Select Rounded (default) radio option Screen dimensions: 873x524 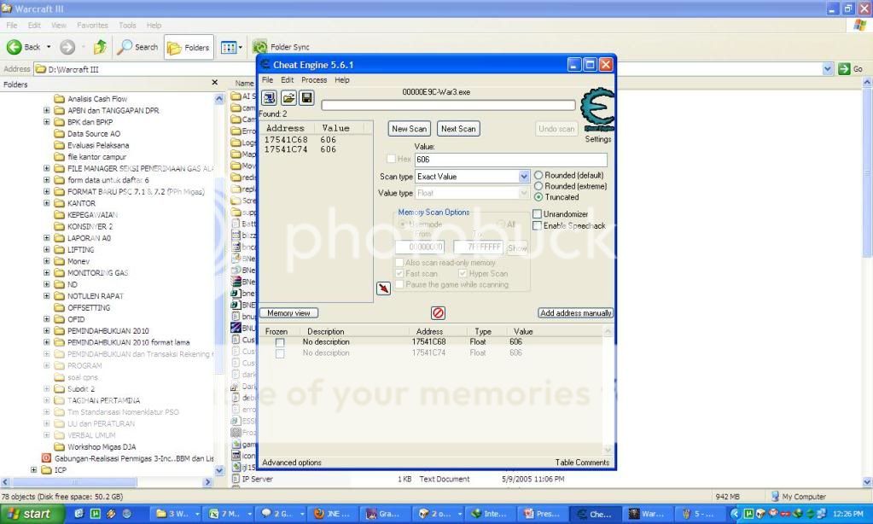point(538,176)
